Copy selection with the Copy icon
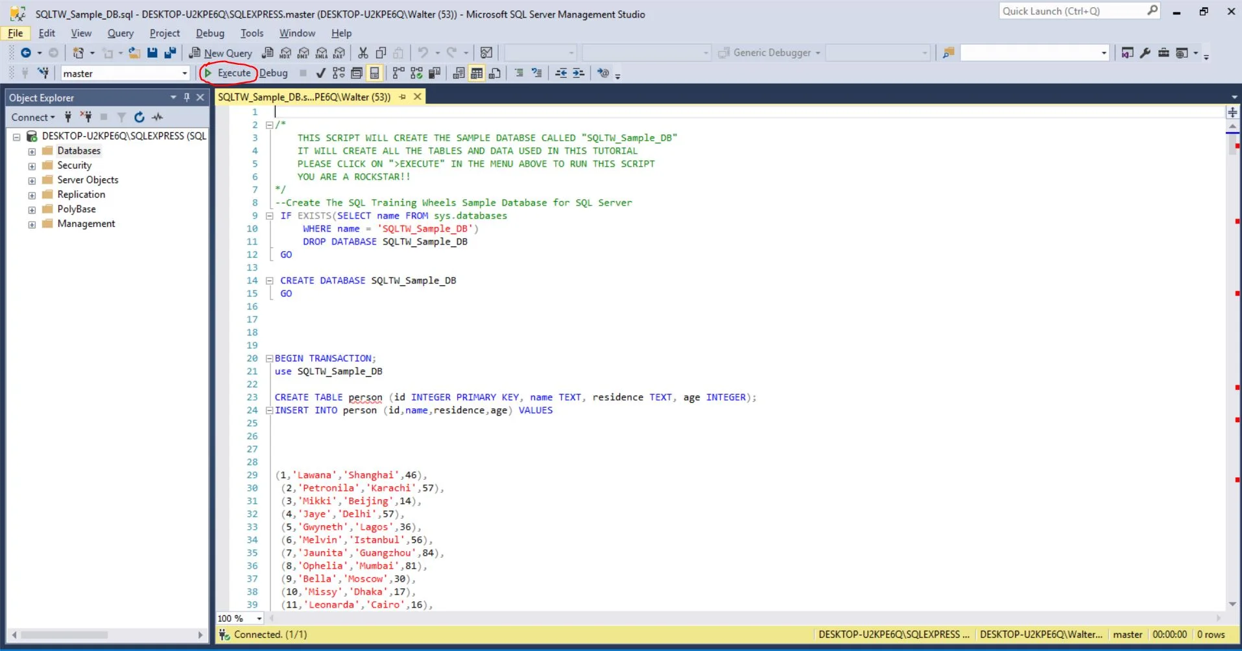 pos(381,53)
